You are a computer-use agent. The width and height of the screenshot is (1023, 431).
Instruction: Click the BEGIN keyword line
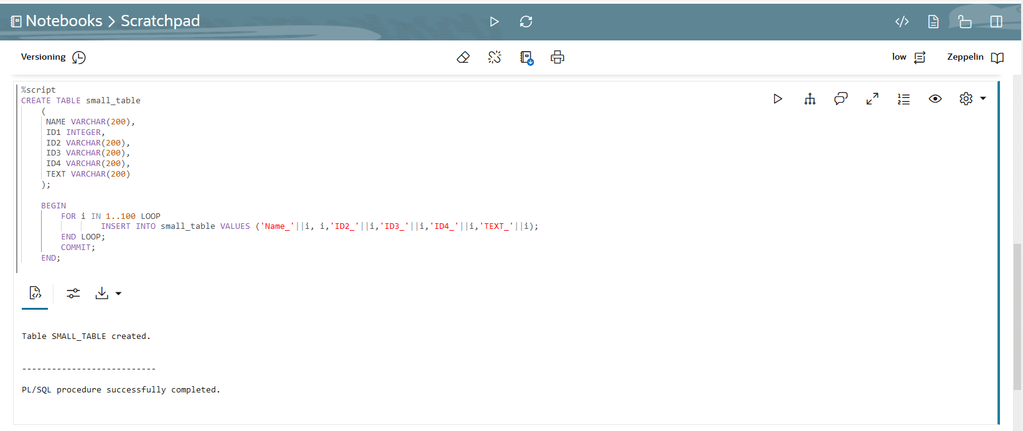[54, 206]
